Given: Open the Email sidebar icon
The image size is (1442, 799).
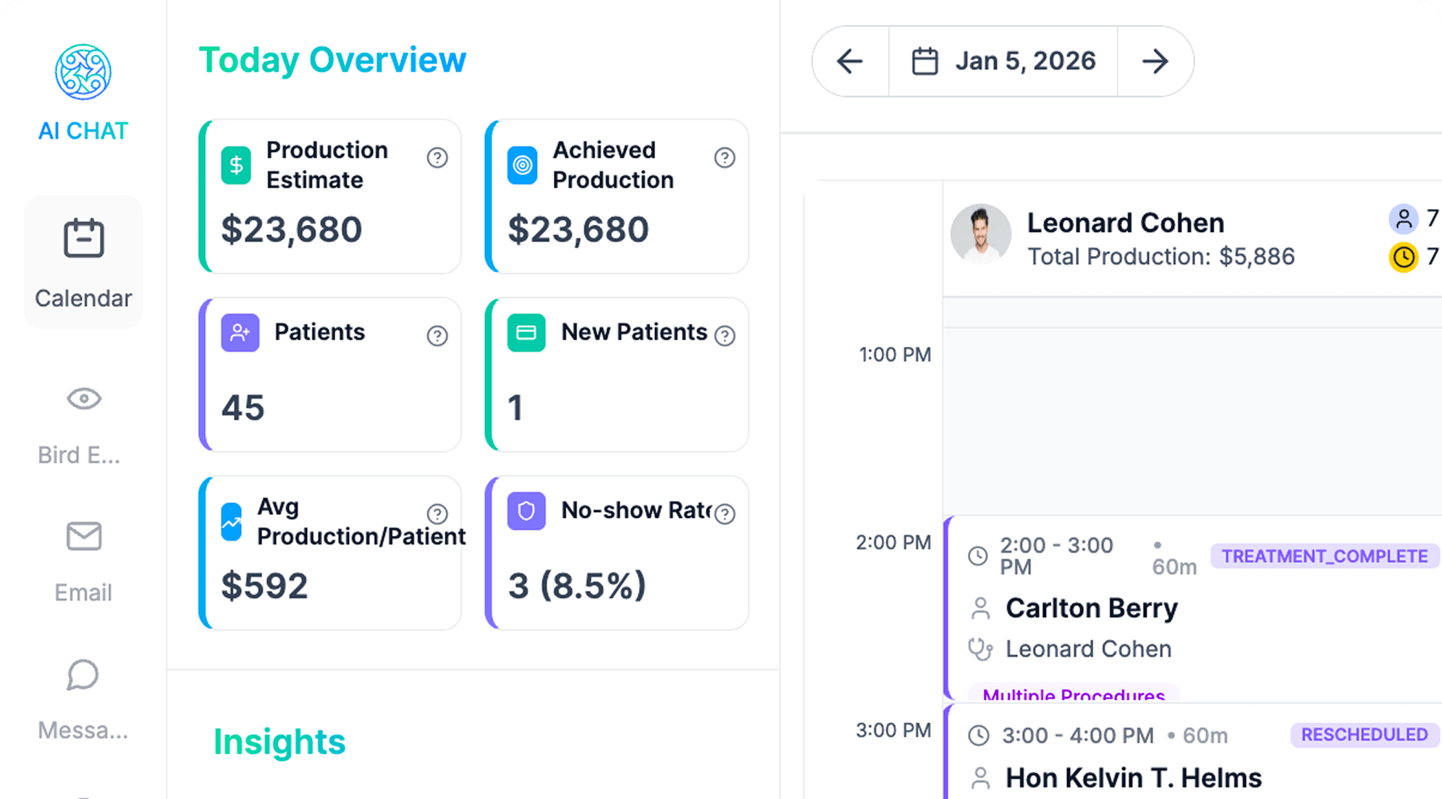Looking at the screenshot, I should [x=83, y=537].
